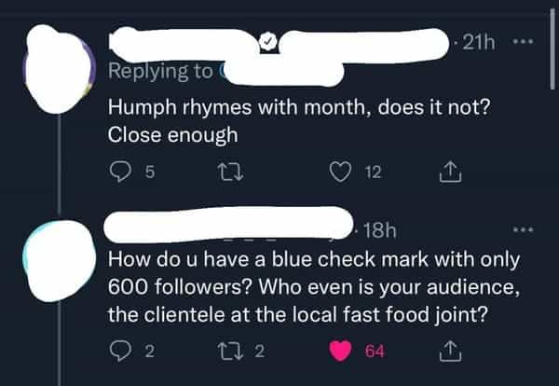Unlike the tweet with 64 likes

coord(339,352)
